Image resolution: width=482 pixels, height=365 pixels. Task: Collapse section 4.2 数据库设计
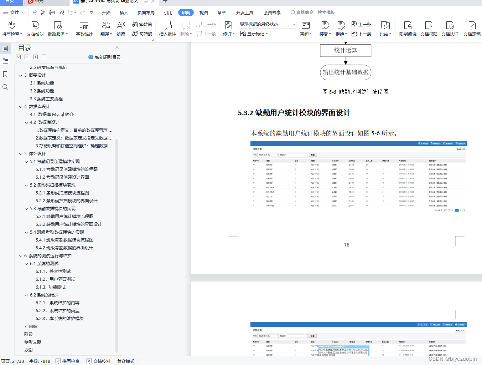(x=26, y=122)
